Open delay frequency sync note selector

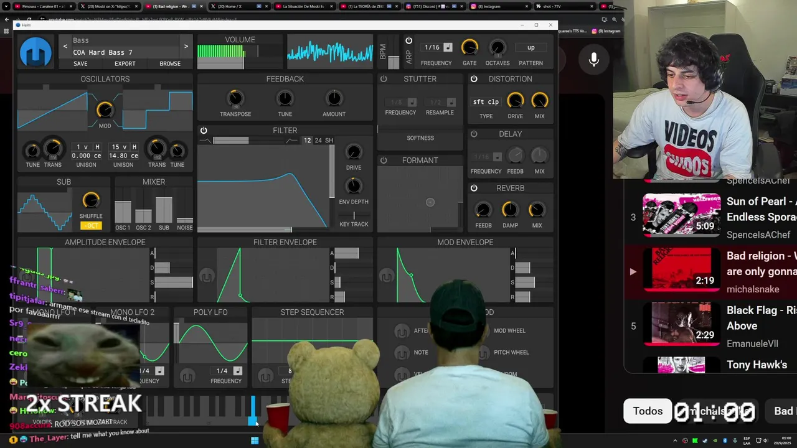coord(497,157)
